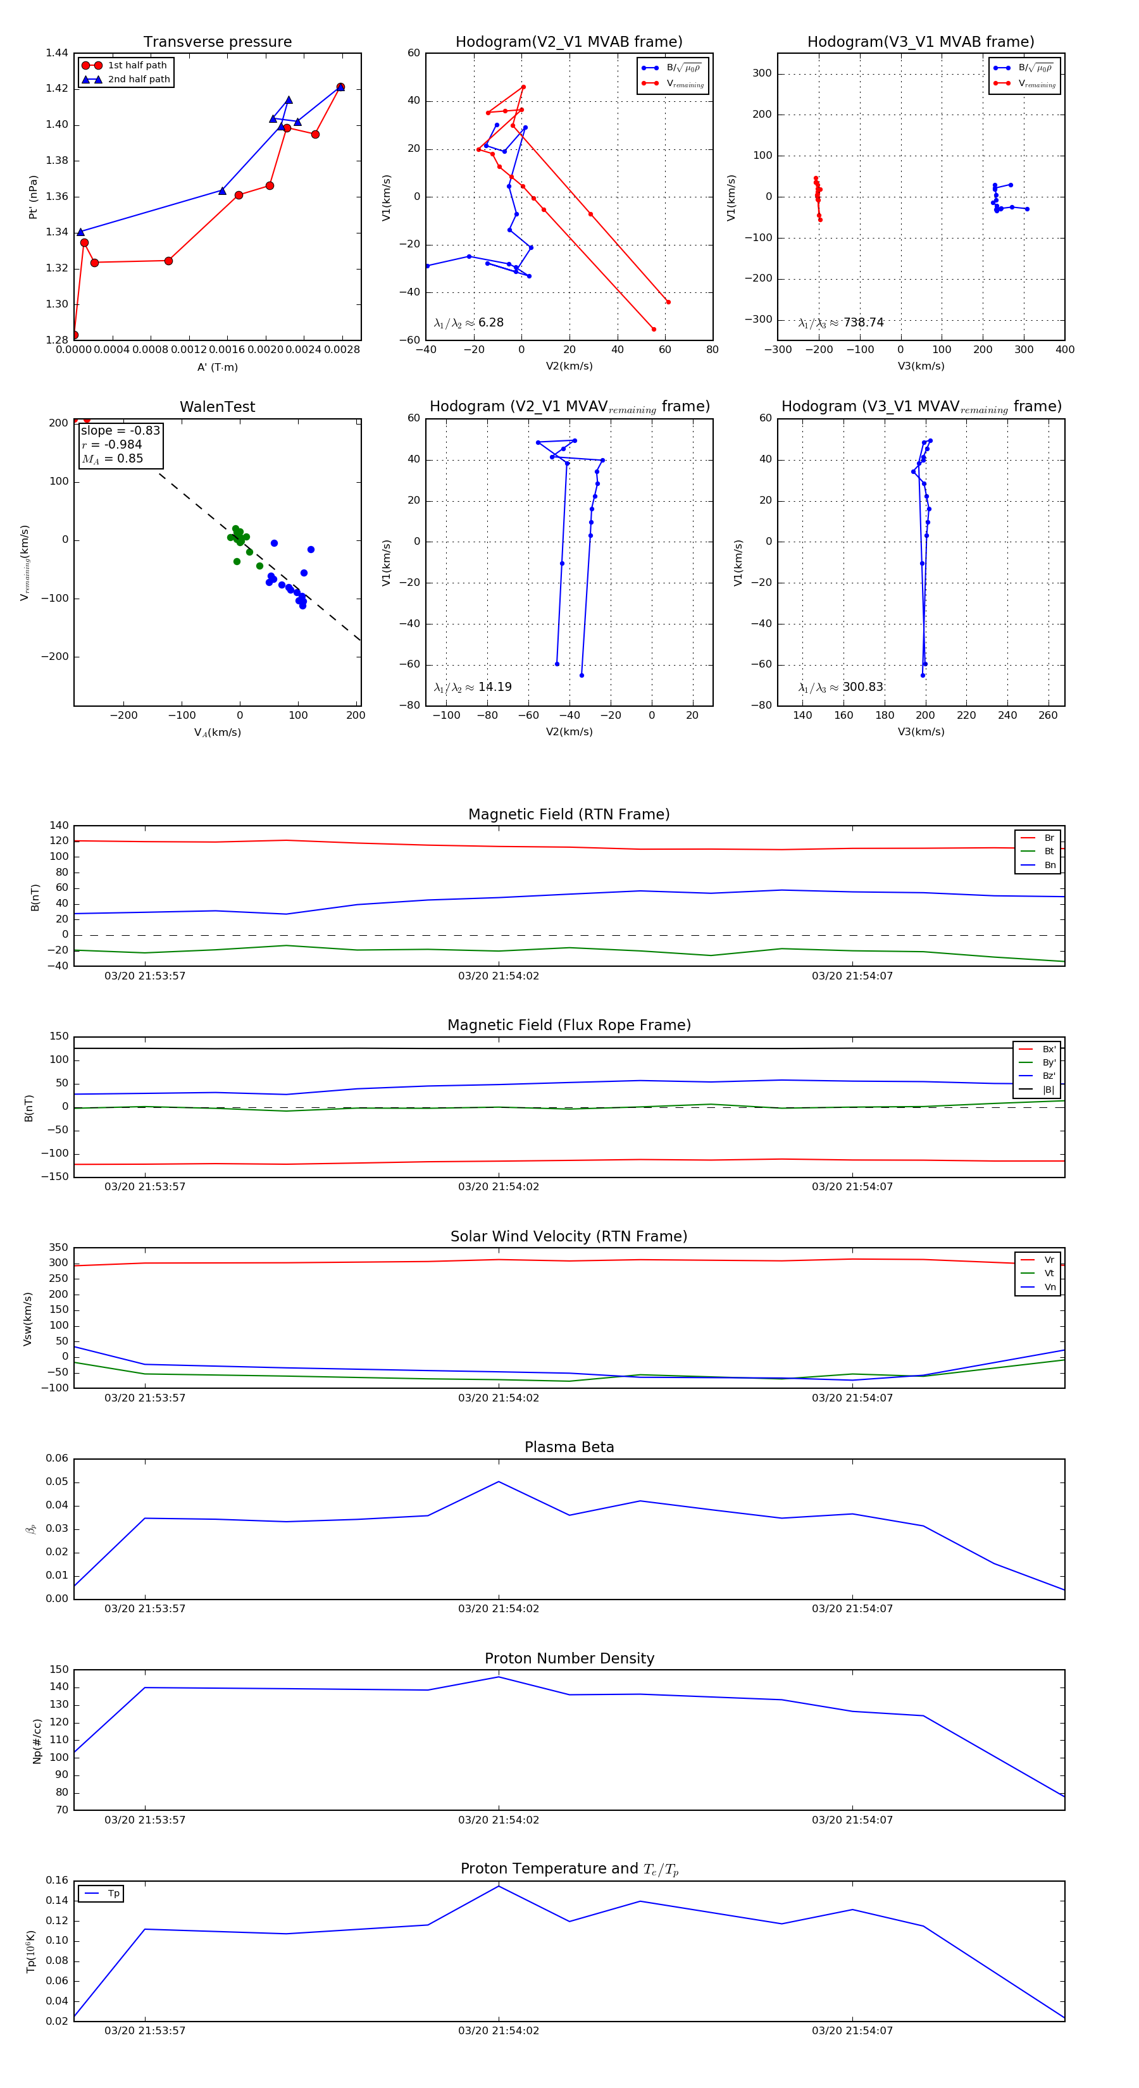Click the '|B|' legend entry
Screen dimensions: 1139x2088
click(1037, 1090)
